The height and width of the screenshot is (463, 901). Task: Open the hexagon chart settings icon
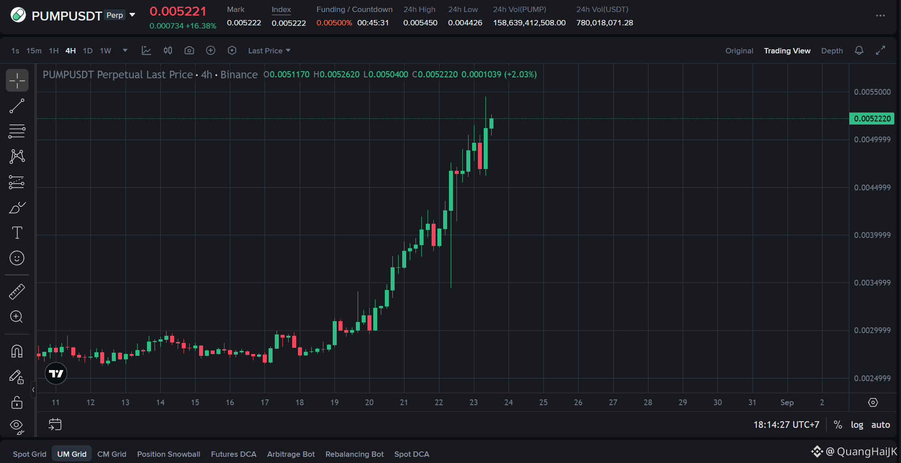[x=232, y=51]
